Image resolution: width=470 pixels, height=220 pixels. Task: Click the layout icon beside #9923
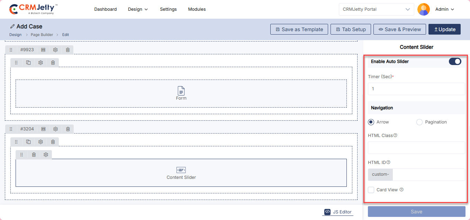click(43, 50)
